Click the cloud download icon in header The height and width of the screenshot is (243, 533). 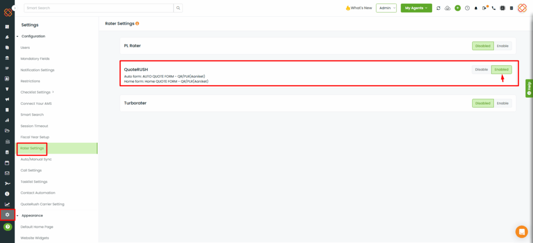point(448,8)
